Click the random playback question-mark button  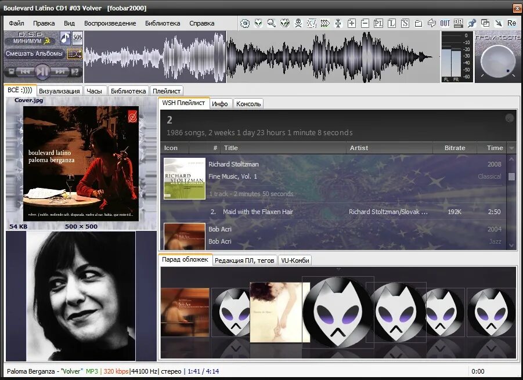click(x=75, y=71)
